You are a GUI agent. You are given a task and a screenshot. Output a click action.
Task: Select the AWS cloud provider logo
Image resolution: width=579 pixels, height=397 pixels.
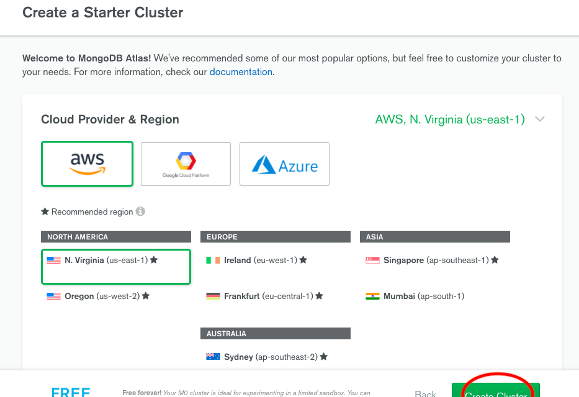tap(87, 164)
